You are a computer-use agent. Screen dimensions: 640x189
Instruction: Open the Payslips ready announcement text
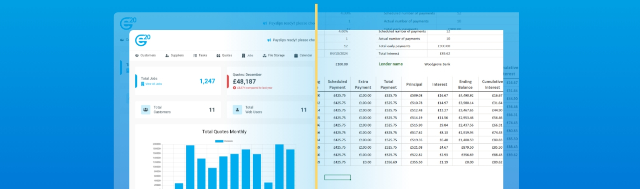click(294, 40)
